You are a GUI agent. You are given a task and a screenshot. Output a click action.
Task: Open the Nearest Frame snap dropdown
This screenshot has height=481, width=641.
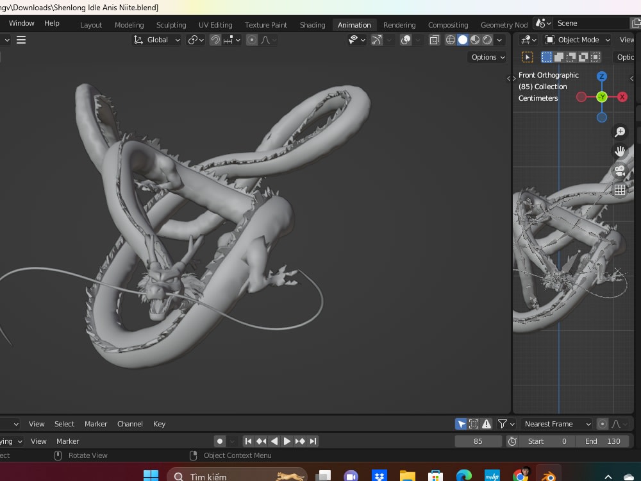click(557, 424)
